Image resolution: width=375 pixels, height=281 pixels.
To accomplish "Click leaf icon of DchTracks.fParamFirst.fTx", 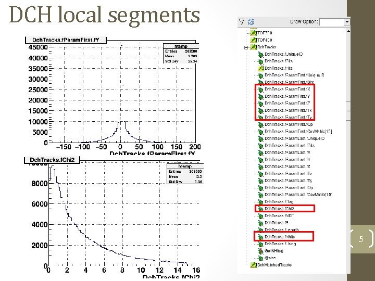I will (261, 111).
